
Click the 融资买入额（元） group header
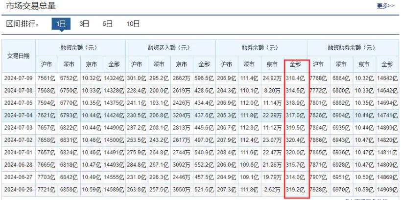click(x=170, y=48)
